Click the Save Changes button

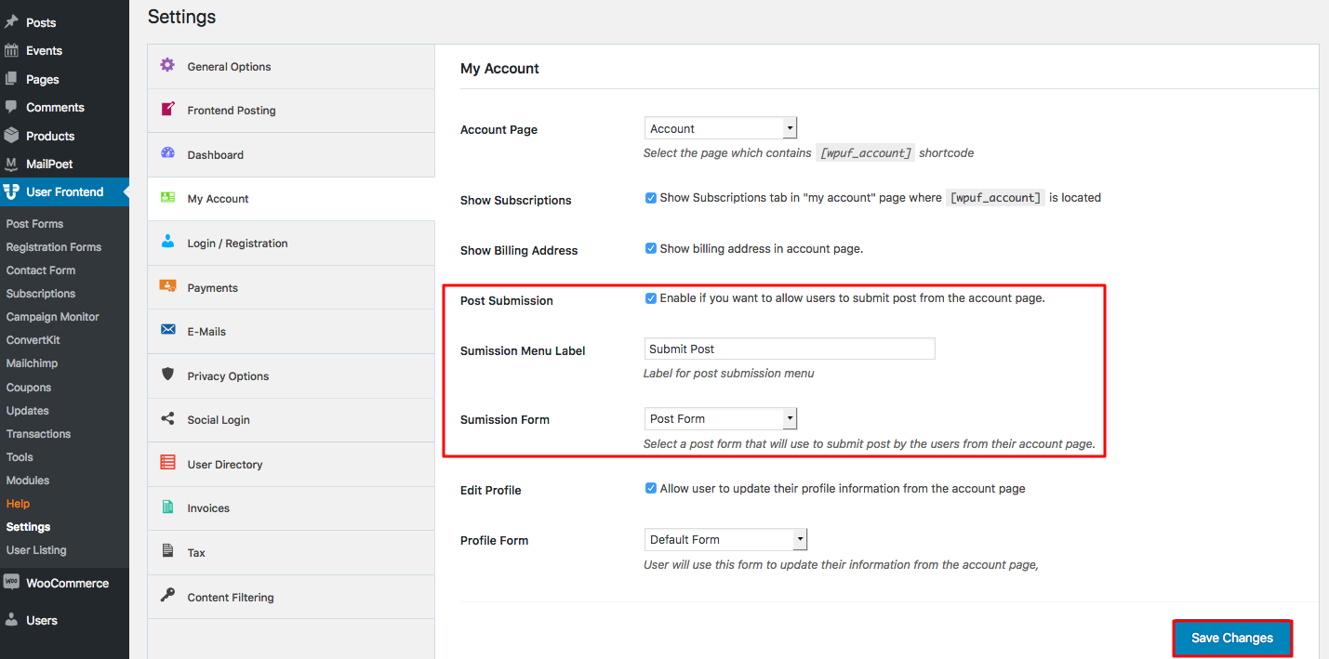click(x=1232, y=638)
